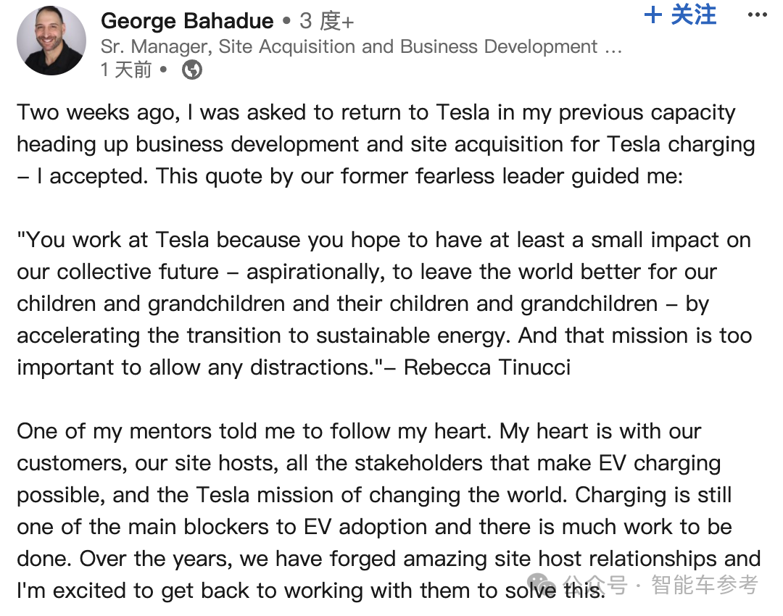The height and width of the screenshot is (616, 783).
Task: Open the Sr. Manager headline text
Action: coord(348,47)
